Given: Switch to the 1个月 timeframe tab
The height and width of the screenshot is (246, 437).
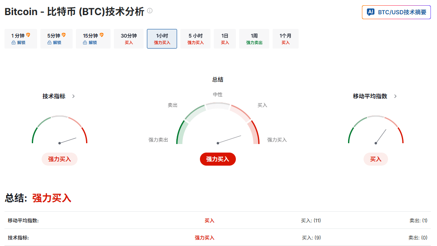Looking at the screenshot, I should 285,39.
